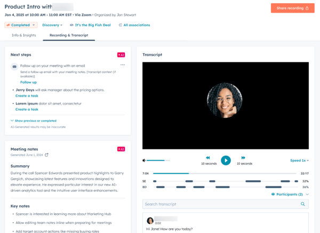Click the three-dot menu in Next steps
Viewport: 320px width, 233px height.
tap(122, 65)
